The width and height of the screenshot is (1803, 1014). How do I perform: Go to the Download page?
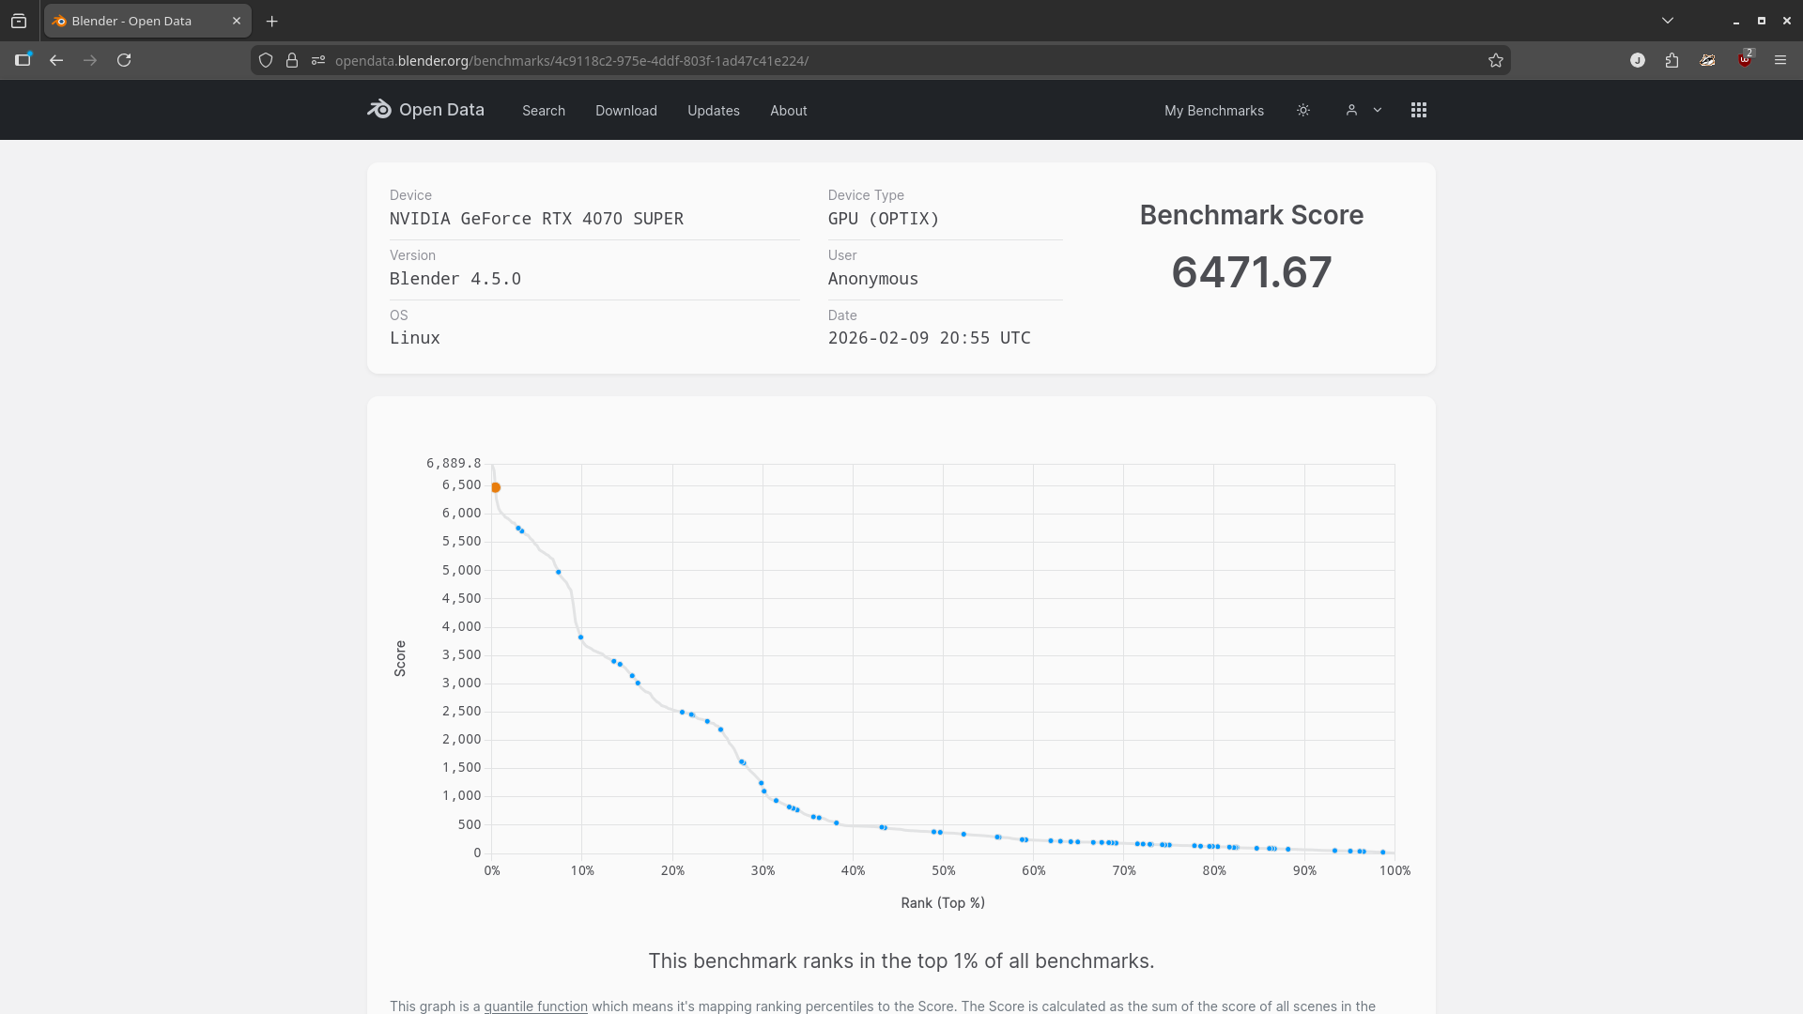pos(626,111)
